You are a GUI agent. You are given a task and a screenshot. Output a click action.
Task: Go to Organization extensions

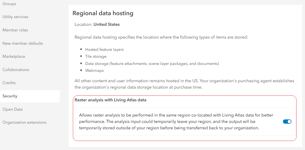point(24,122)
